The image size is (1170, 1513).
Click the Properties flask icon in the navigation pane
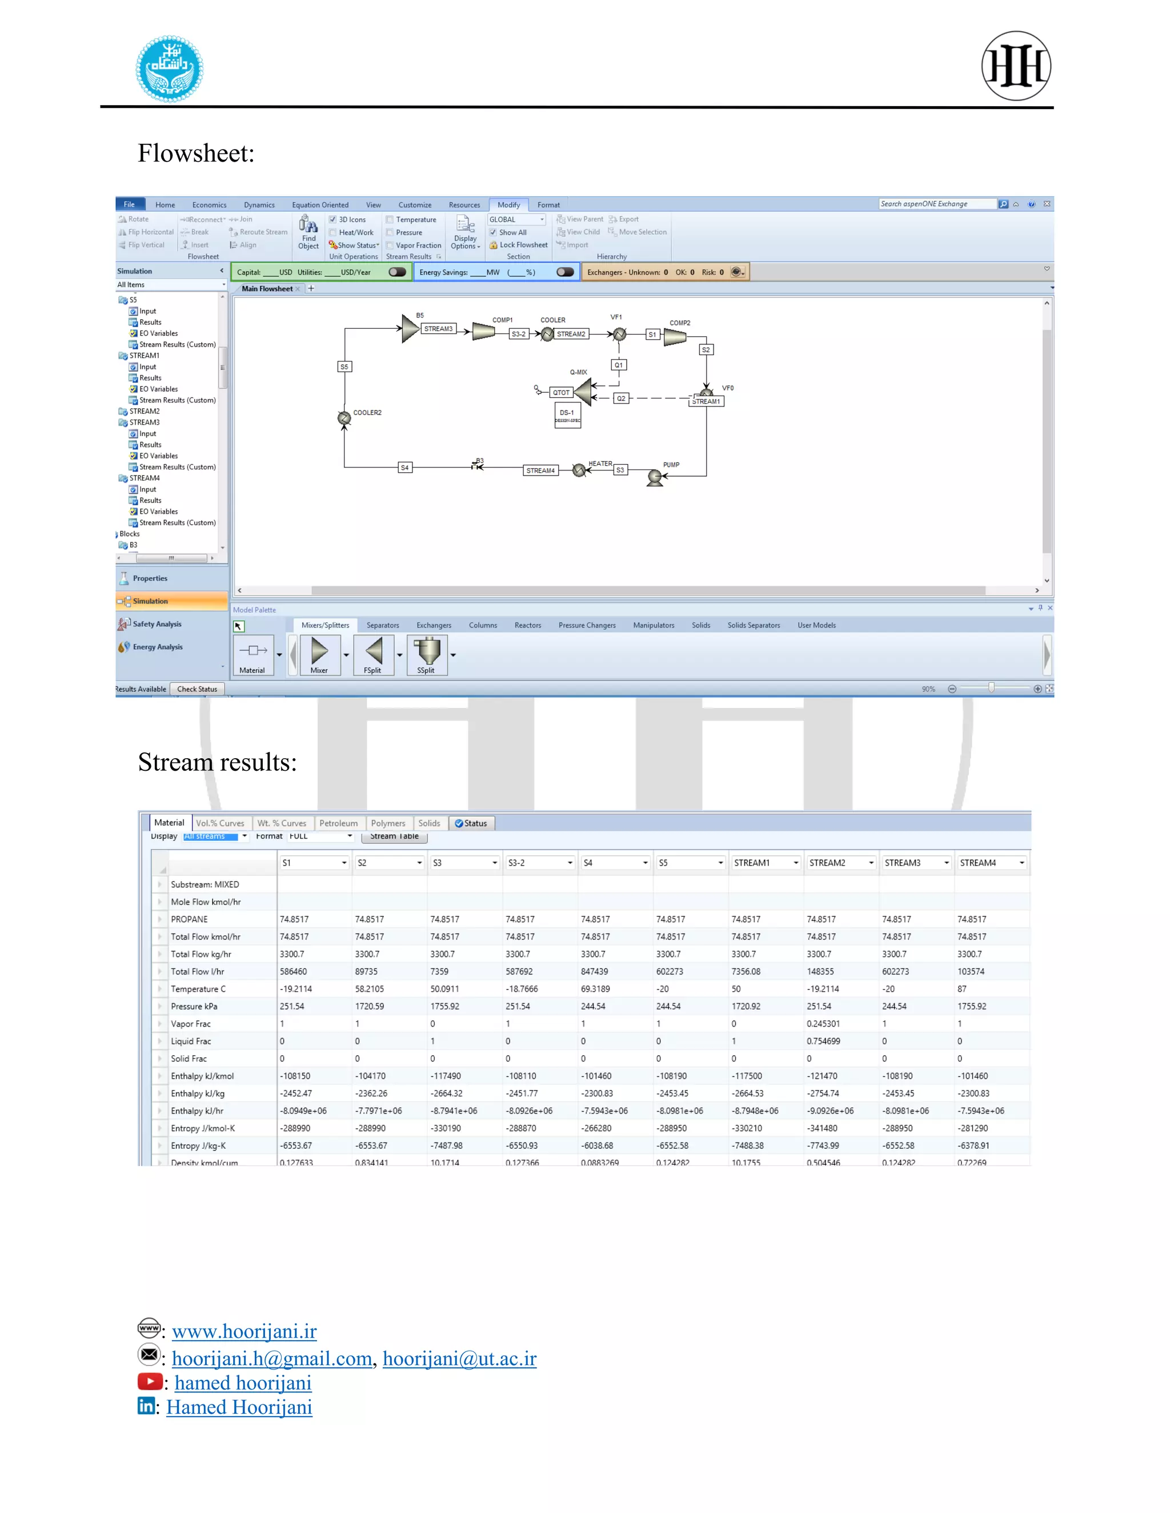point(124,578)
